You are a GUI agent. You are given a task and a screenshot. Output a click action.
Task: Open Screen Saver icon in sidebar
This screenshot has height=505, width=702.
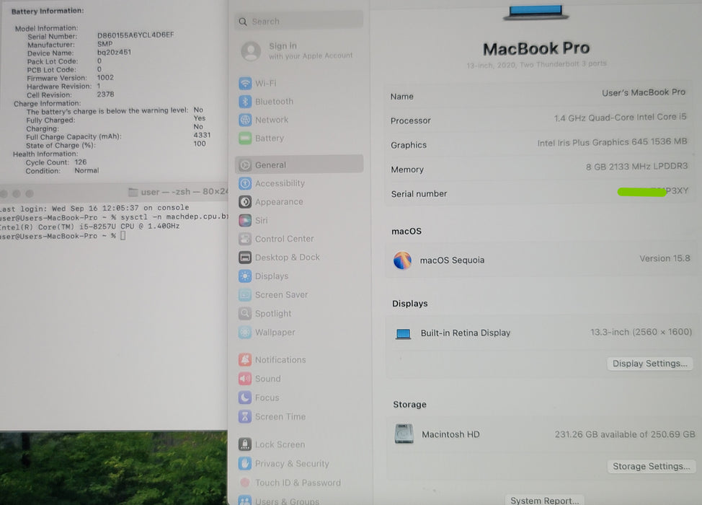[245, 295]
